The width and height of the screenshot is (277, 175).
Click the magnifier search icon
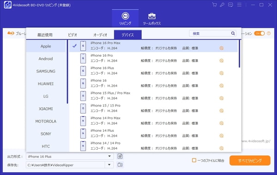tap(233, 33)
